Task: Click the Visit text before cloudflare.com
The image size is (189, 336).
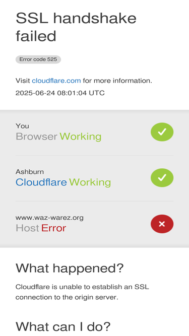Action: click(x=23, y=81)
